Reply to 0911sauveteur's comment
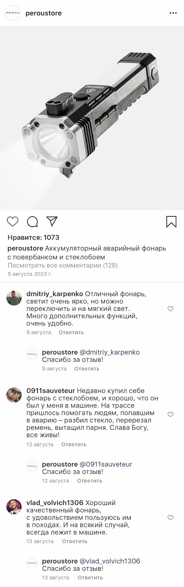 74,444
